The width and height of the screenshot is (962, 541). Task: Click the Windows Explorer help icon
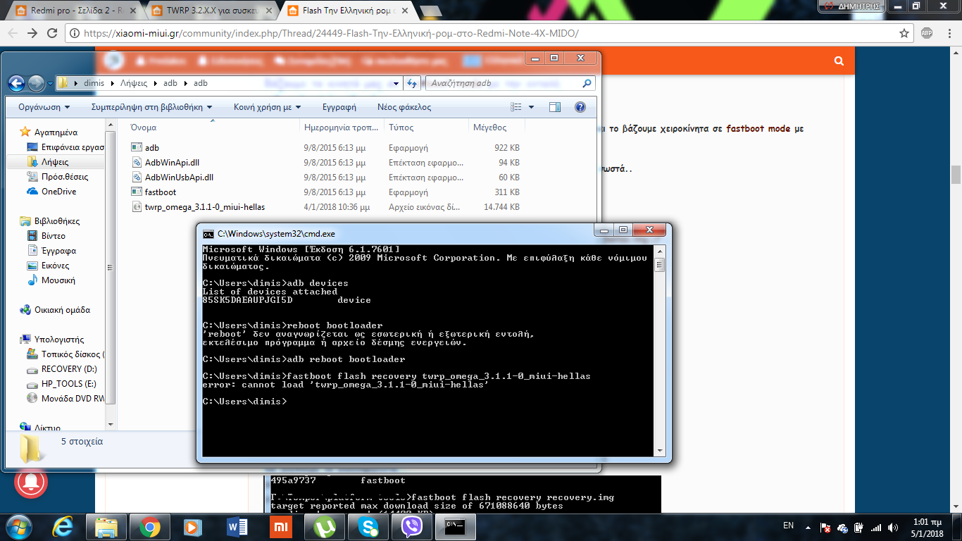pos(580,107)
